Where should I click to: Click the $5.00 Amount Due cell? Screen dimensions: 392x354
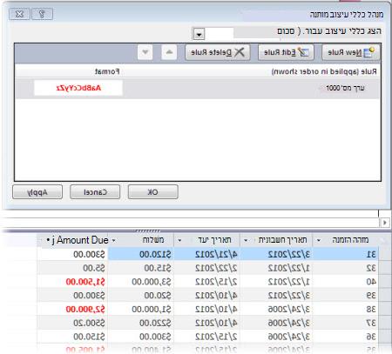tap(73, 268)
